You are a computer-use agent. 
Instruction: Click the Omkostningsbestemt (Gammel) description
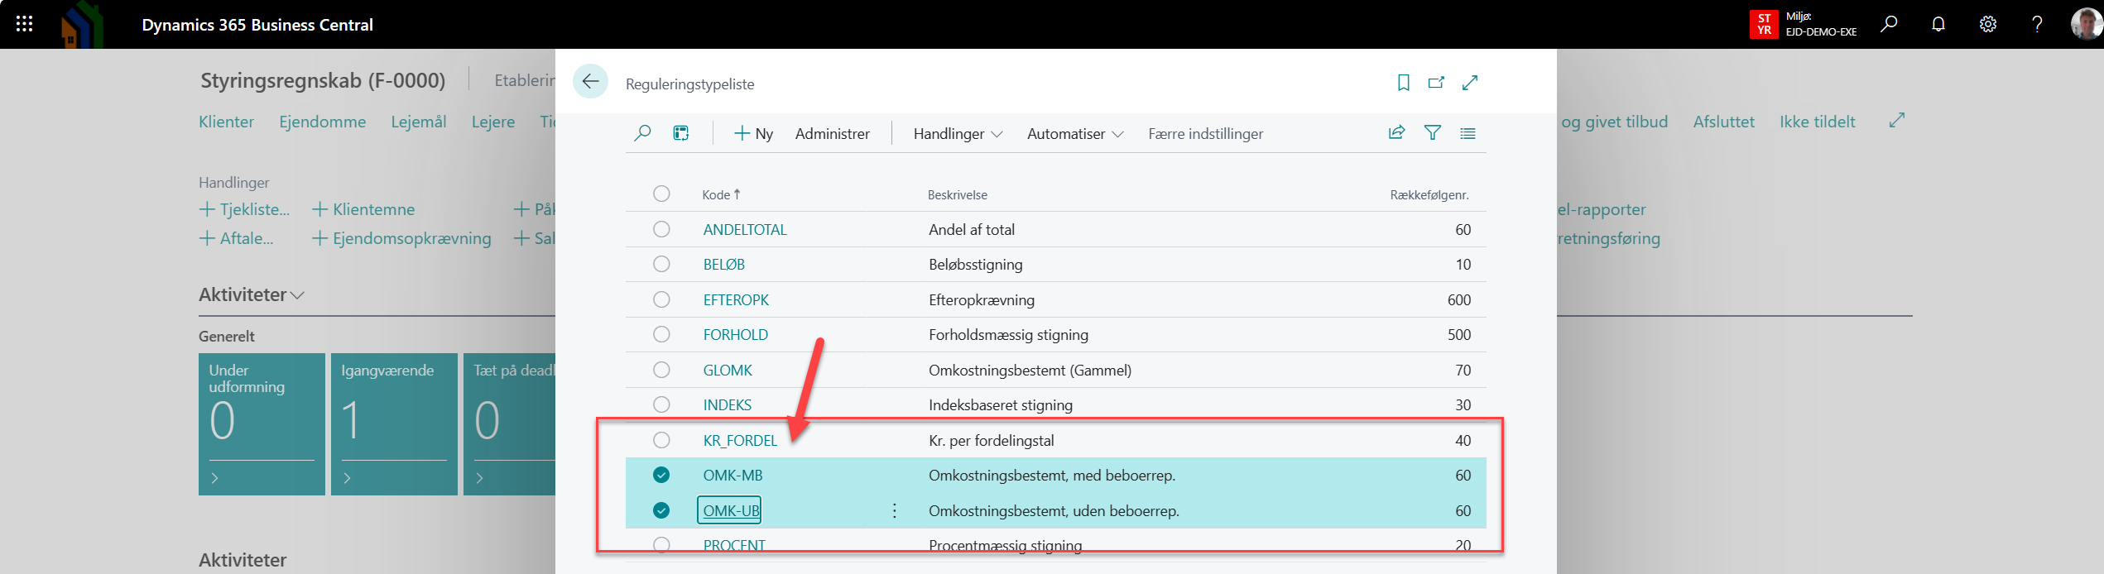click(x=1030, y=371)
